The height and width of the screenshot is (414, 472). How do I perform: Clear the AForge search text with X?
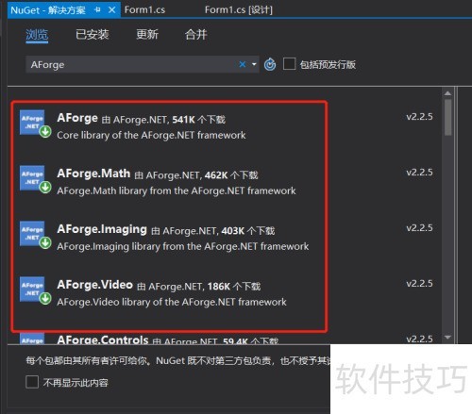pos(243,64)
